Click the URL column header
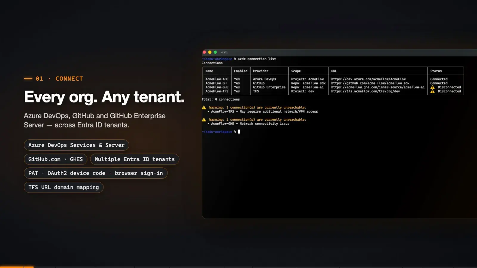The width and height of the screenshot is (477, 268). [334, 71]
